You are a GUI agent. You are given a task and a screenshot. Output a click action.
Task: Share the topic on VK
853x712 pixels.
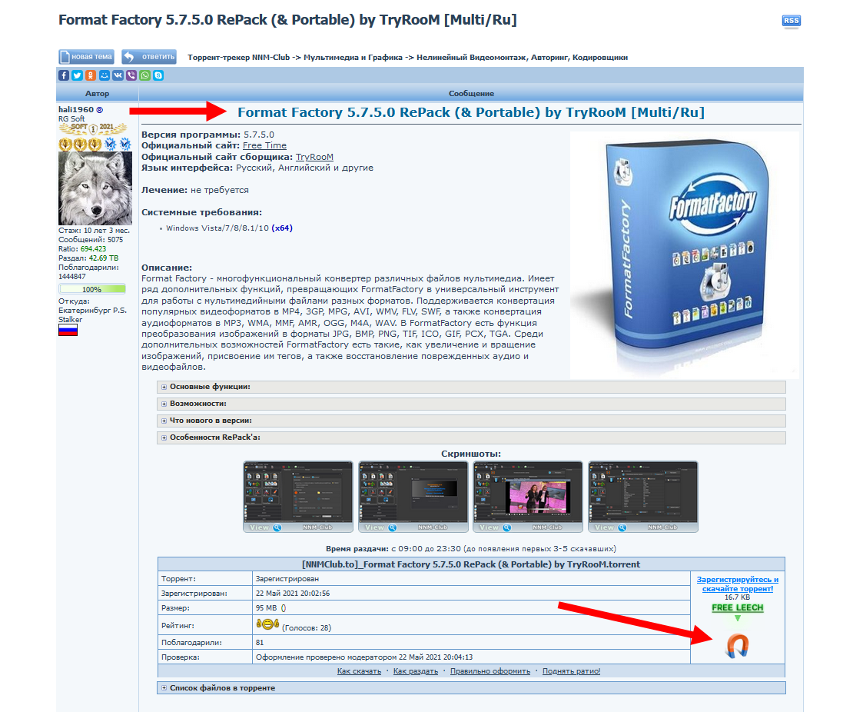118,75
